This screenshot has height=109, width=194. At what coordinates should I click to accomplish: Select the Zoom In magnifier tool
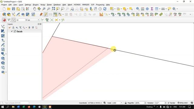[x=44, y=9]
